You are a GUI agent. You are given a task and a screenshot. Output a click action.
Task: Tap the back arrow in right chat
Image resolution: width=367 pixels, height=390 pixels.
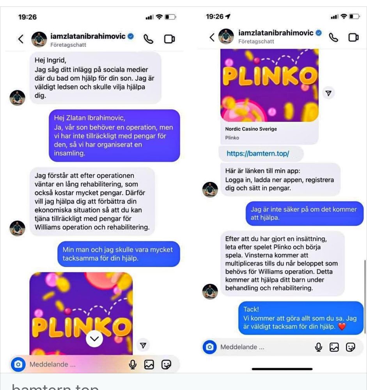tap(212, 37)
